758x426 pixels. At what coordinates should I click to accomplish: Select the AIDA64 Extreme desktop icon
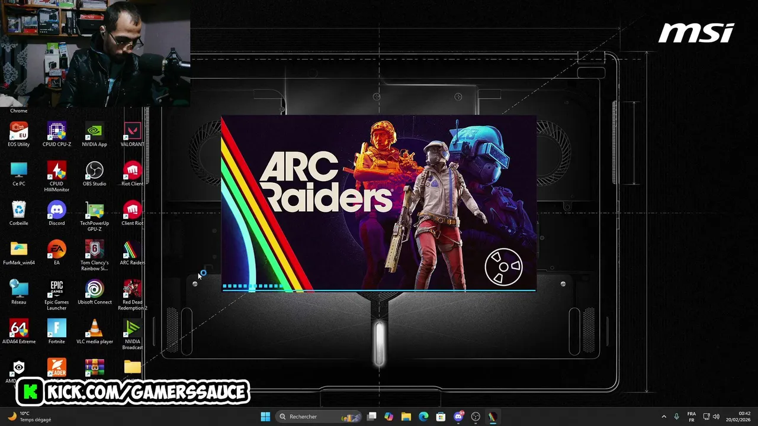pyautogui.click(x=18, y=331)
